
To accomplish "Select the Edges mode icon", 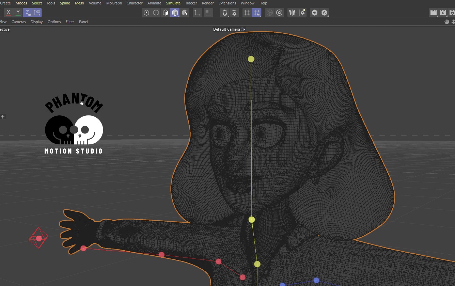I will point(156,13).
